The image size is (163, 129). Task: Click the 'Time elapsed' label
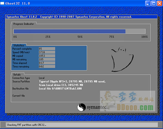click(x=20, y=63)
